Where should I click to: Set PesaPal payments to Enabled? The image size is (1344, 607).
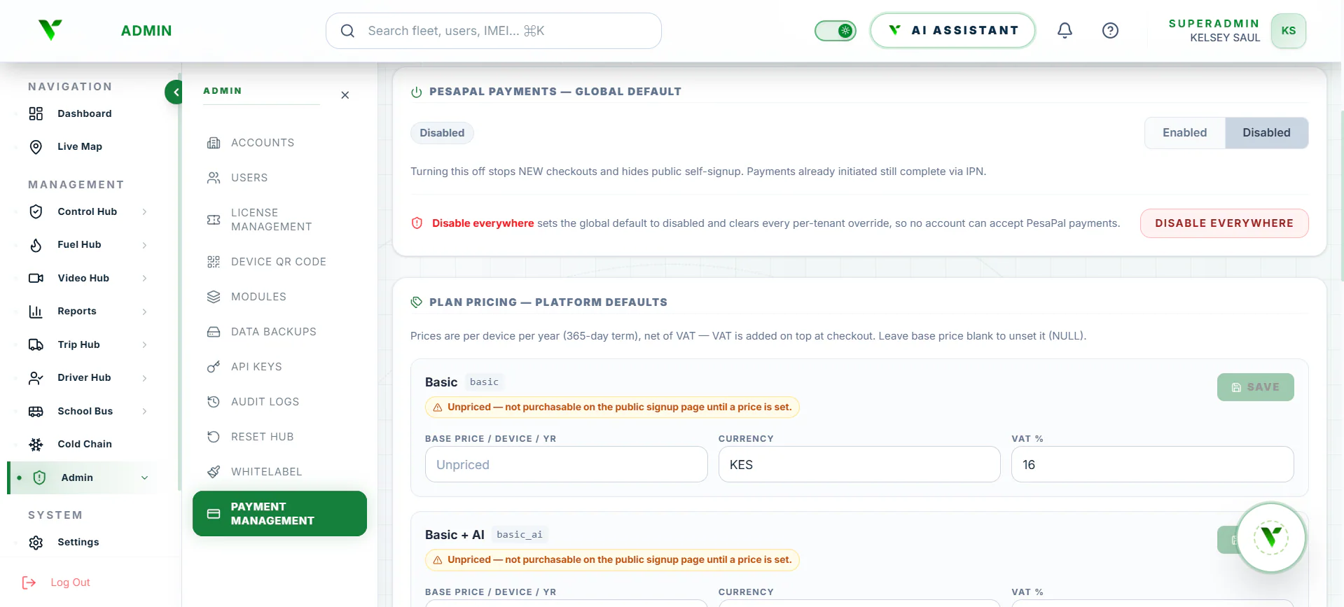click(1184, 133)
